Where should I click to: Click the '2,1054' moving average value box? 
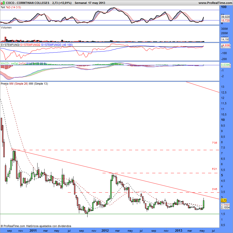click(x=225, y=207)
